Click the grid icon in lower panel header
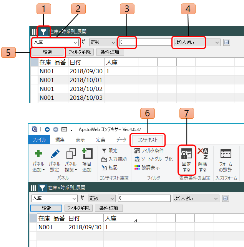The height and width of the screenshot is (247, 244). (x=33, y=188)
